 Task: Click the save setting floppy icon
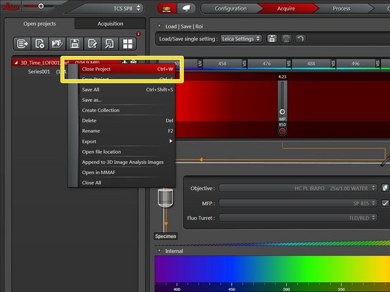(x=272, y=39)
